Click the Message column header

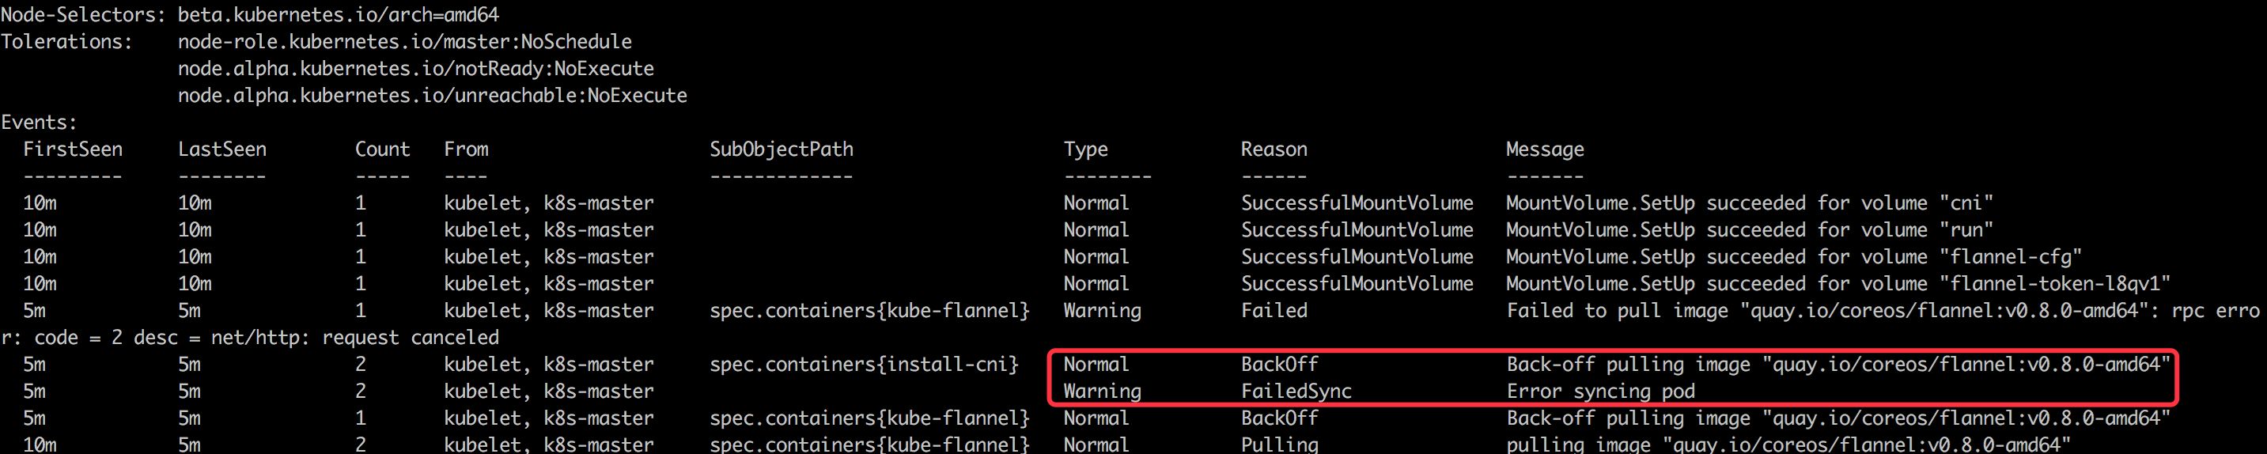pyautogui.click(x=1545, y=149)
